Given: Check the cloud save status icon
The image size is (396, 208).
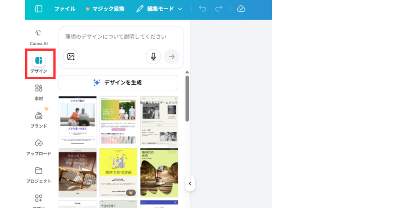Looking at the screenshot, I should (241, 9).
